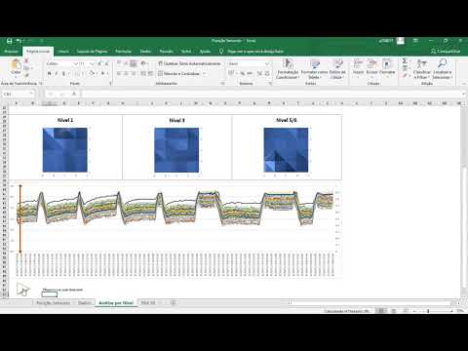This screenshot has width=468, height=351.
Task: Apply the fill color bucket
Action: click(93, 74)
